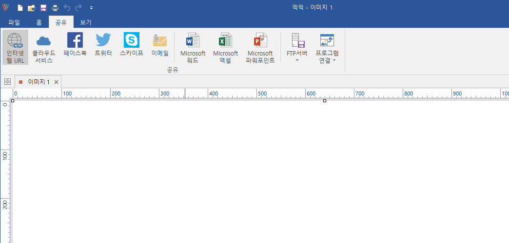The height and width of the screenshot is (243, 509).
Task: Redo with the redo arrow icon
Action: point(78,7)
